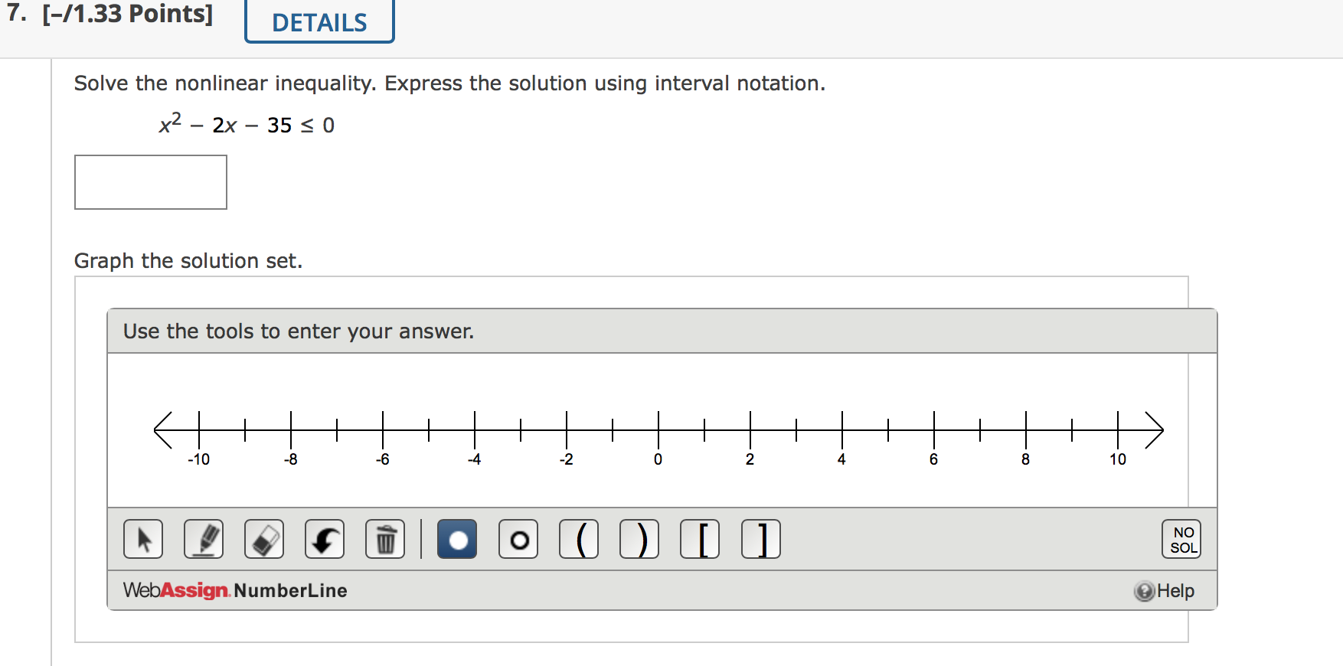
Task: Click the trash delete icon
Action: click(x=385, y=539)
